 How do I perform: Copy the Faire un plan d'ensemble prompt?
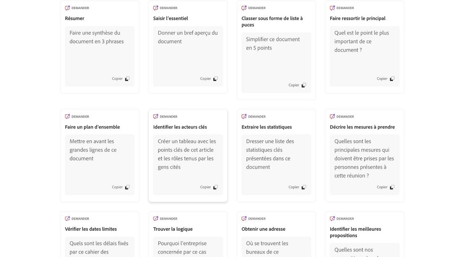coord(127,187)
